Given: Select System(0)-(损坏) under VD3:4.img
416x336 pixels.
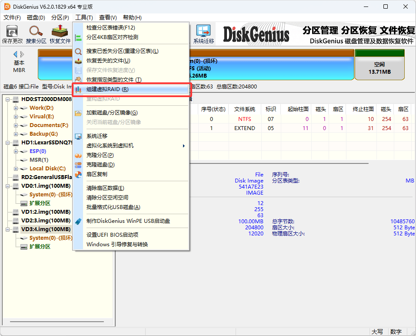Looking at the screenshot, I should 51,238.
